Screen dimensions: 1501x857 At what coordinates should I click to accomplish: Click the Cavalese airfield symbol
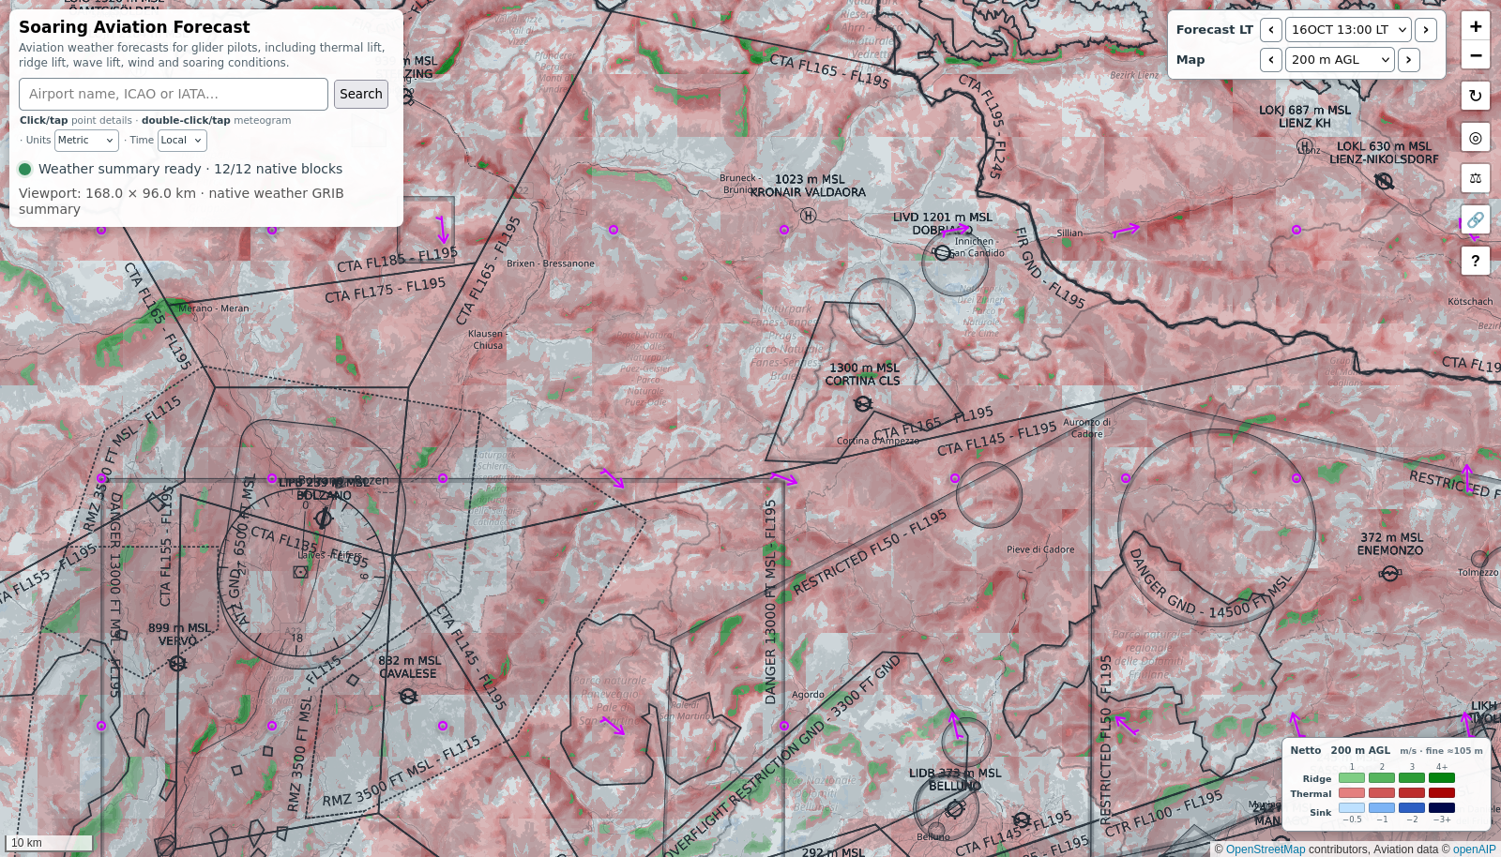408,696
